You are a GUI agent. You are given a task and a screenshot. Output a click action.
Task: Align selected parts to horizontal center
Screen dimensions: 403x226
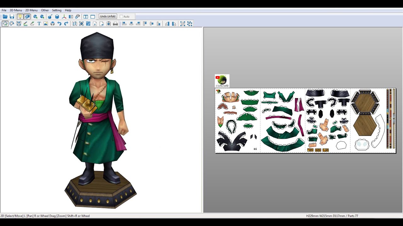tap(131, 24)
